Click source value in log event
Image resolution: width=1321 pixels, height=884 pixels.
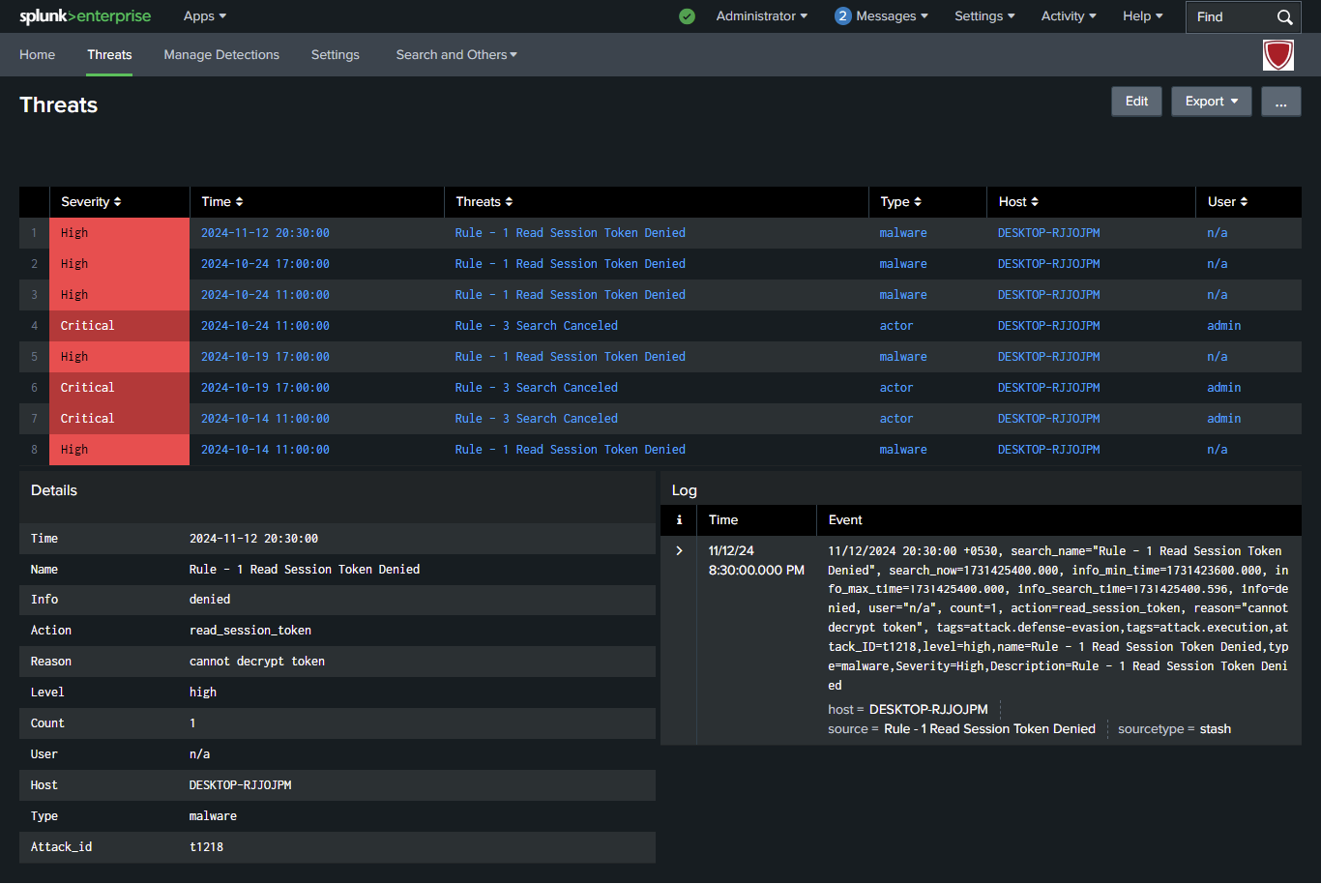tap(989, 729)
